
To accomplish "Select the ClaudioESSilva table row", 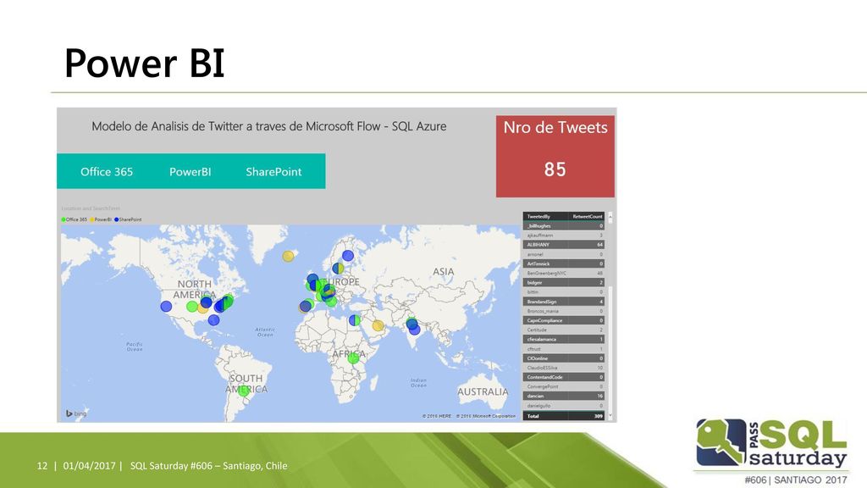I will click(x=564, y=368).
